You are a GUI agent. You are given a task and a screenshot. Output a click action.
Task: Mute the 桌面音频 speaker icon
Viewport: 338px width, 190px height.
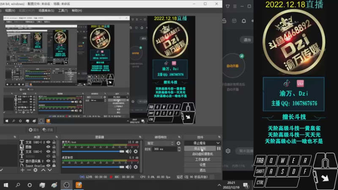click(x=128, y=167)
